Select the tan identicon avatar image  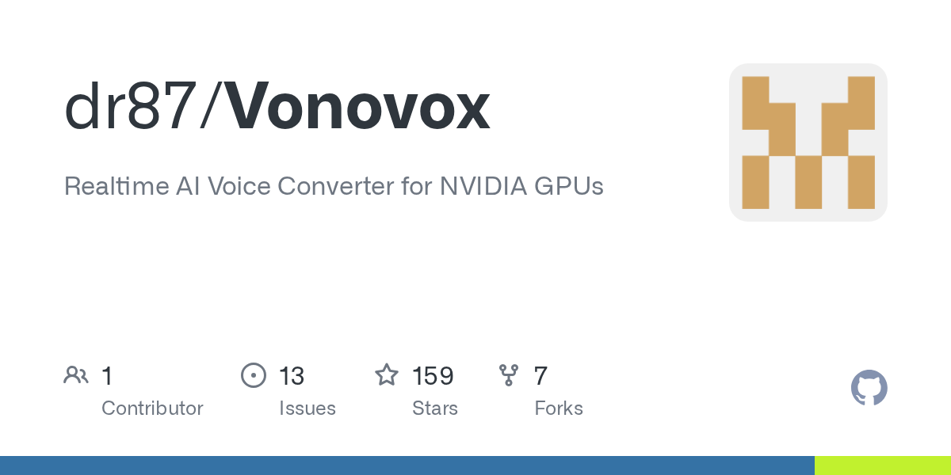point(808,142)
